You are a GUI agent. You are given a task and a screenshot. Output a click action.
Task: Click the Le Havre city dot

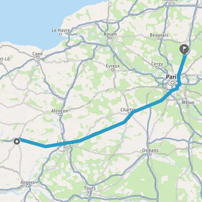(x=61, y=34)
